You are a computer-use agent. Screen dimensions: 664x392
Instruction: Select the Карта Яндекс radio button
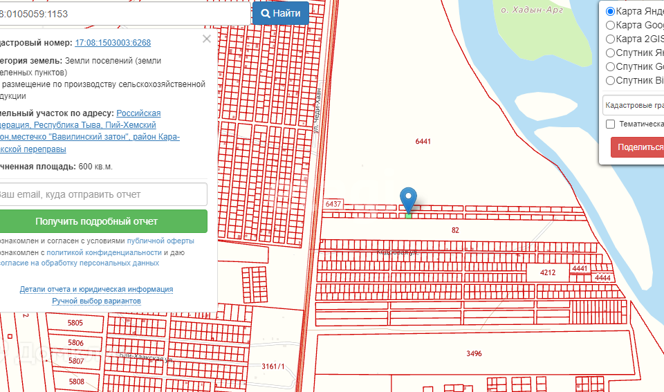(610, 12)
